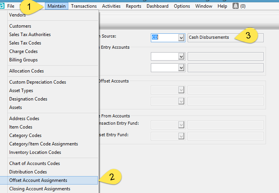Viewport: 279px width, 193px height.
Task: Open Inventory Location Codes item
Action: [35, 152]
